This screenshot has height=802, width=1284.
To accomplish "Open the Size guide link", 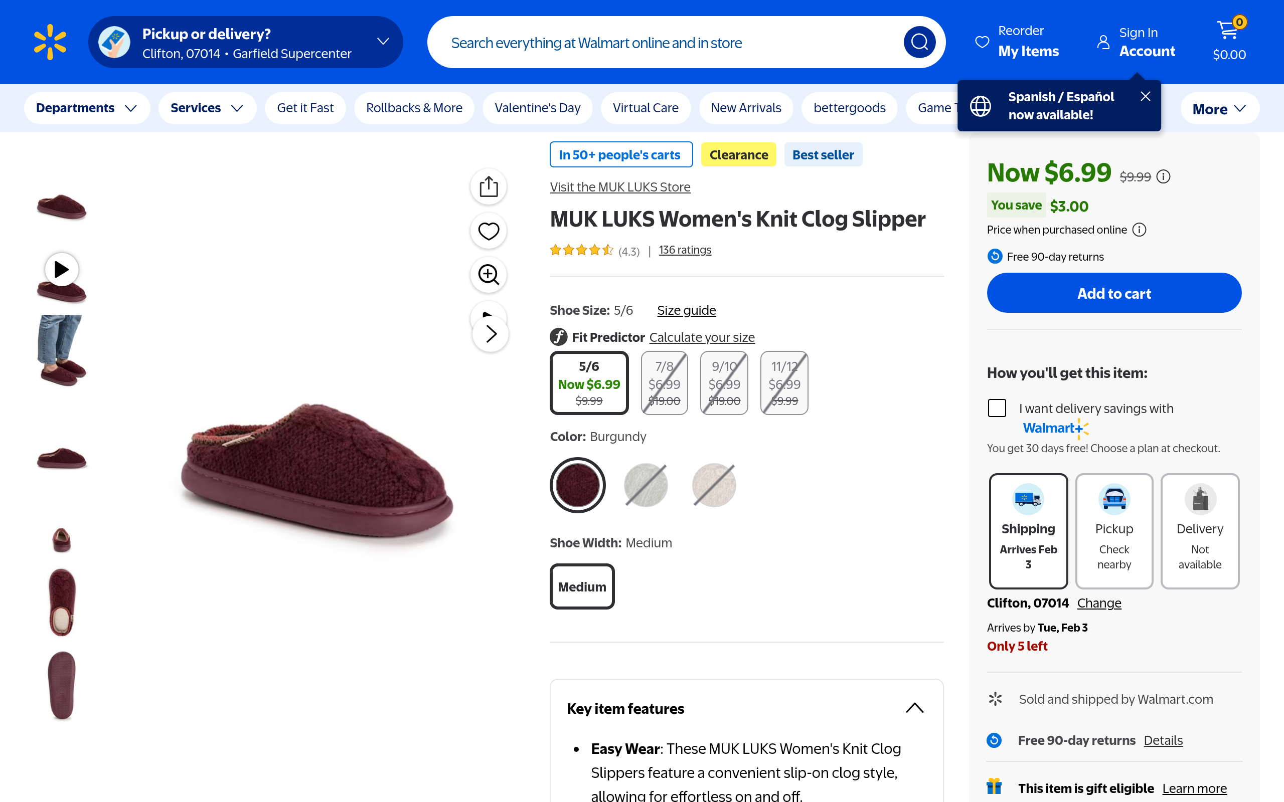I will pyautogui.click(x=686, y=310).
